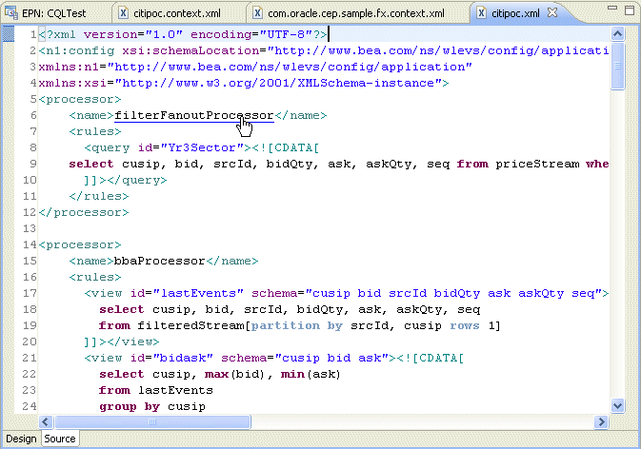Click the rules tag on line 16

95,277
